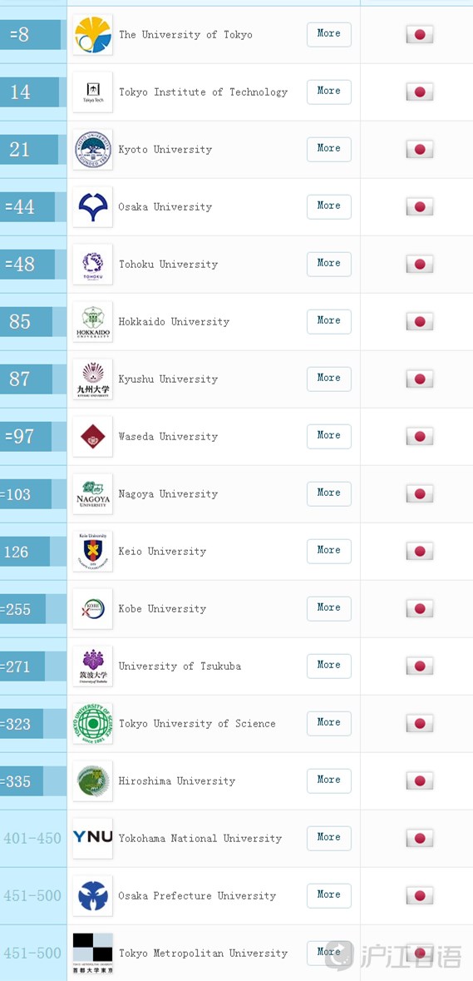Select the Osaka University blue logo

(x=92, y=207)
